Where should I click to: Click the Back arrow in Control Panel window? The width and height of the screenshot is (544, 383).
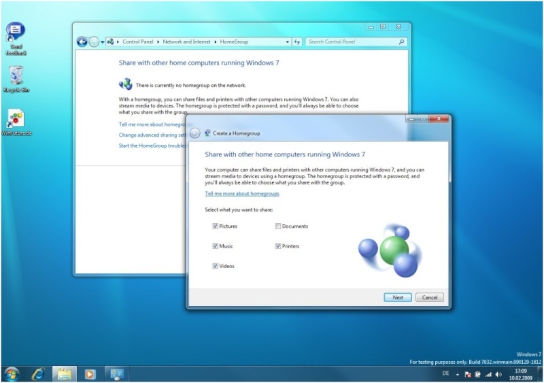(x=82, y=42)
